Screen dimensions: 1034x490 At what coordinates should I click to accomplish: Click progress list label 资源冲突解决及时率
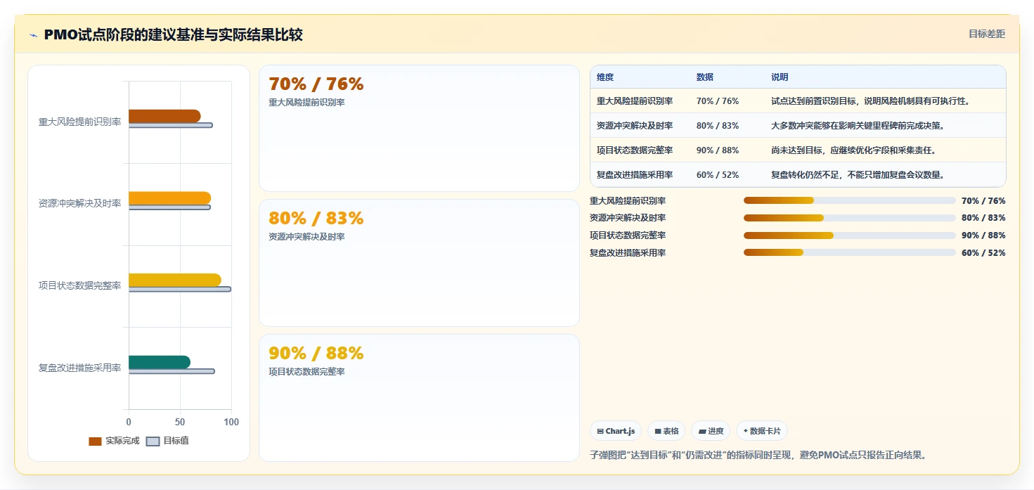[x=628, y=218]
